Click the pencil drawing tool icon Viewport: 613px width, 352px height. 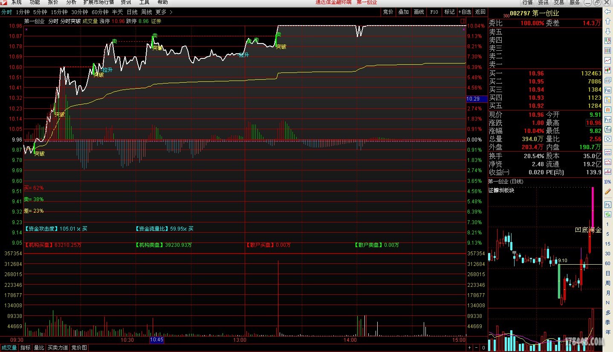point(608,192)
